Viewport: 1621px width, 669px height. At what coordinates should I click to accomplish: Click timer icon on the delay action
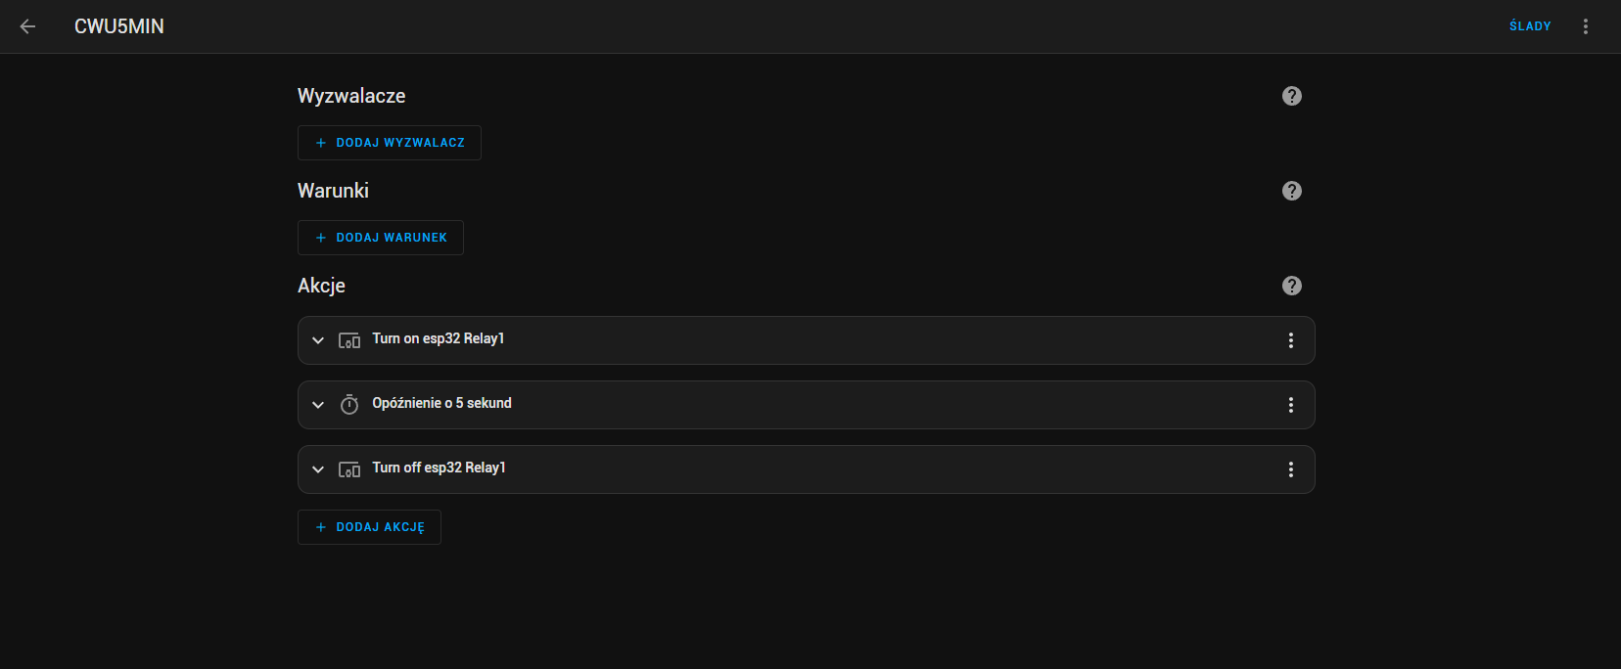[x=349, y=405]
